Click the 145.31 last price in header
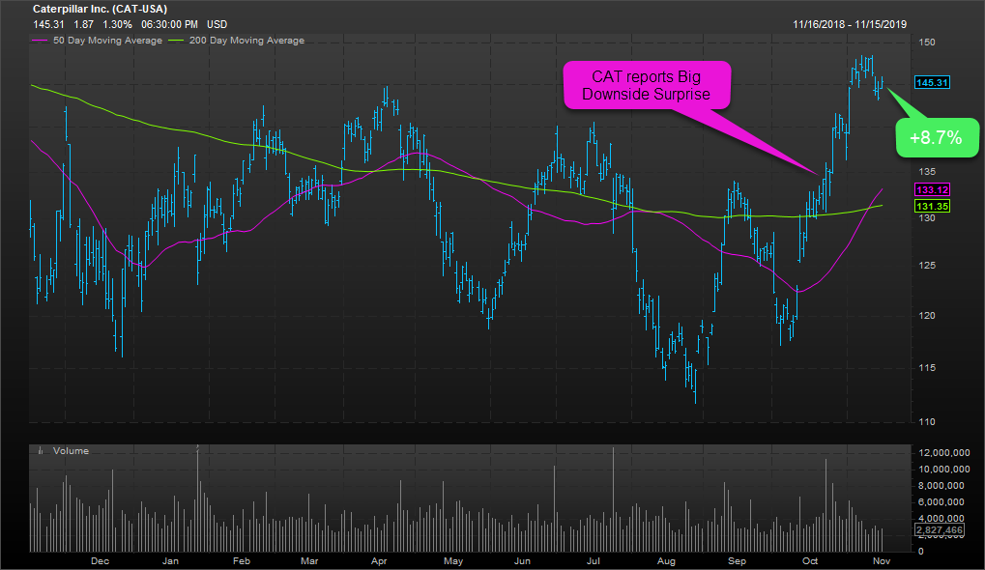The width and height of the screenshot is (985, 570). click(48, 24)
